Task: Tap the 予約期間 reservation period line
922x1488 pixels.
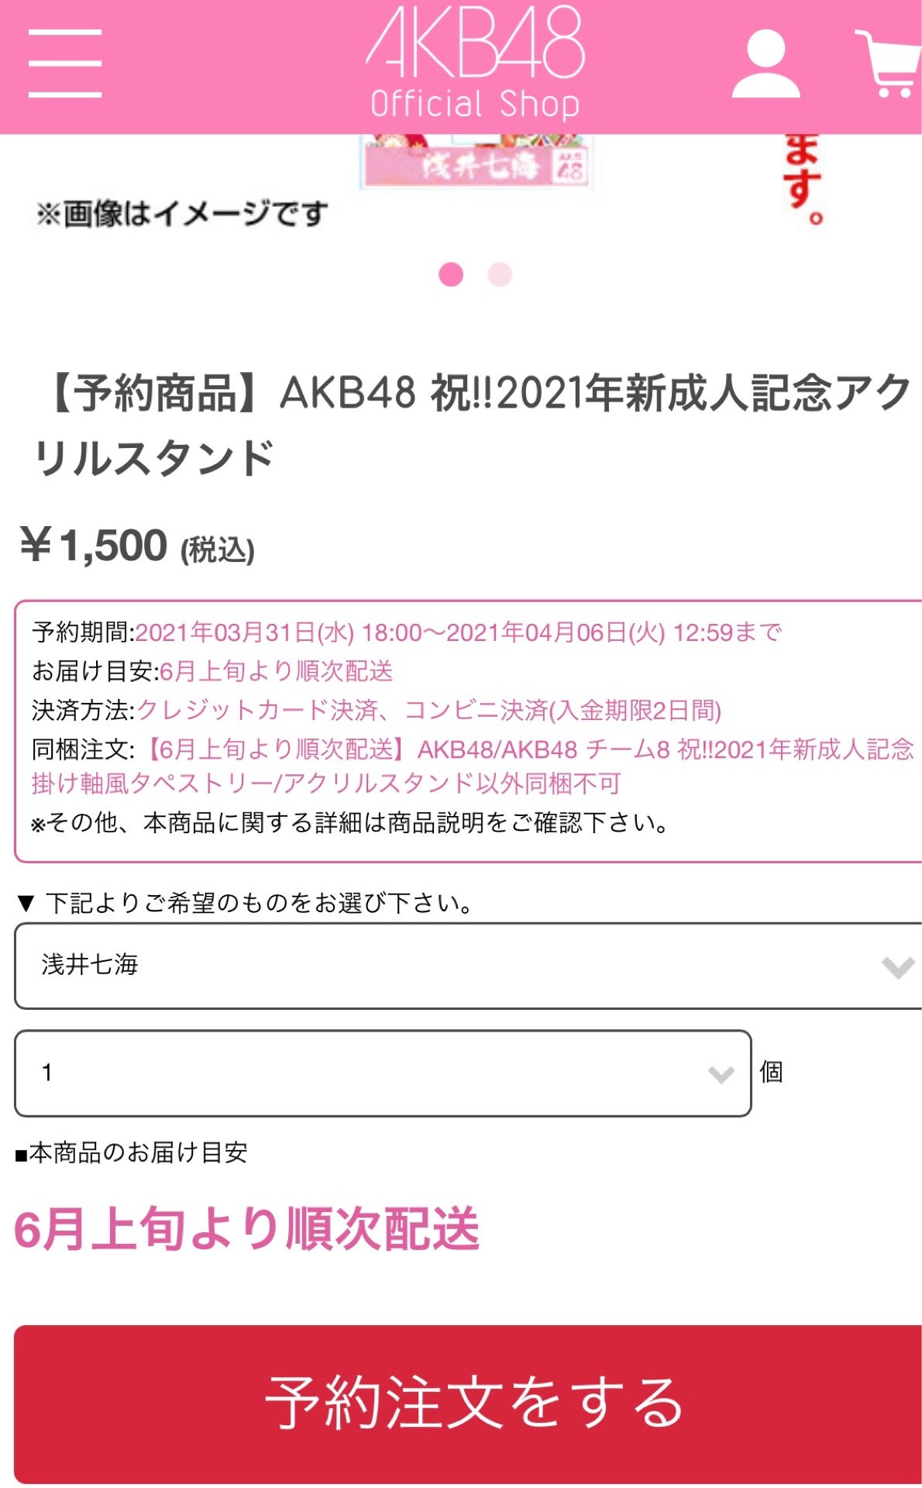Action: coord(408,632)
